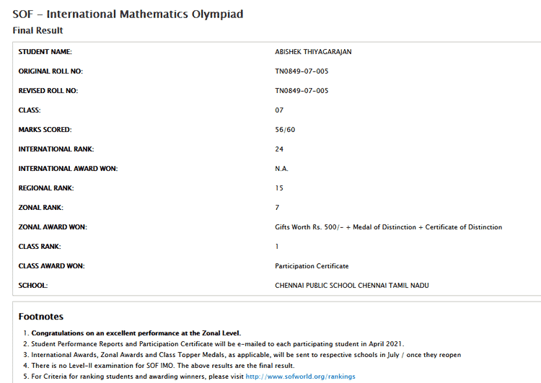Viewport: 541px width, 383px height.
Task: Click the Participation Certificate award text
Action: tap(312, 266)
